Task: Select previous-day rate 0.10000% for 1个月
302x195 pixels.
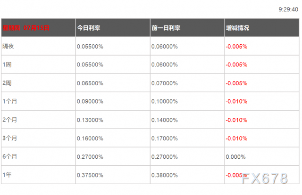Action: [165, 102]
